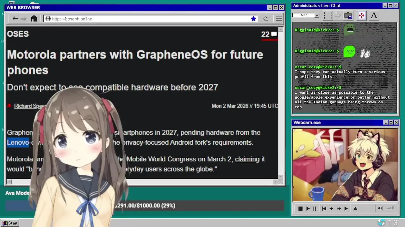Click the browser's horizontal scroll right arrow
Screen dimensions: 405x227
(275, 182)
